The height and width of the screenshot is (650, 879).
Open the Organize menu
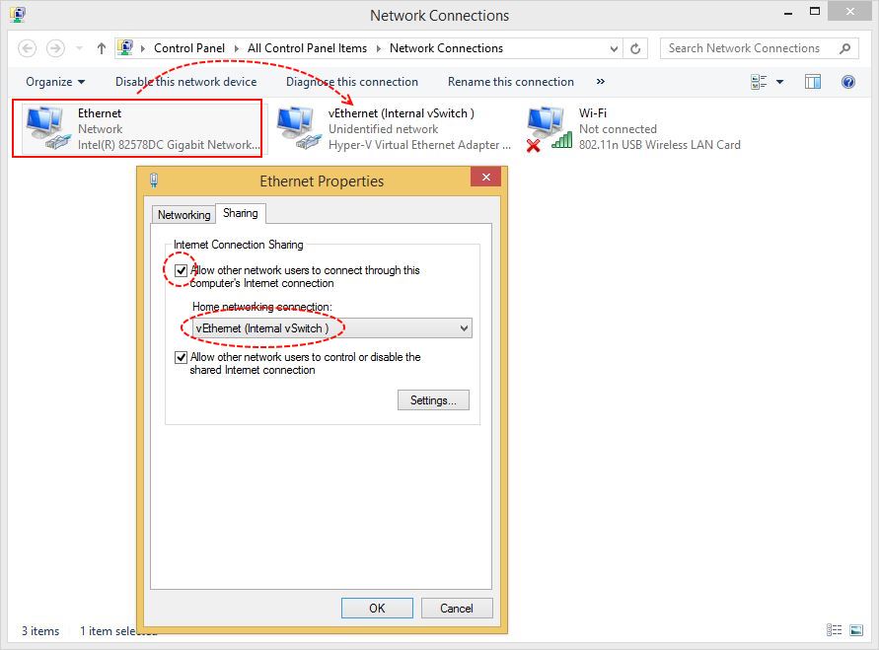(x=55, y=82)
